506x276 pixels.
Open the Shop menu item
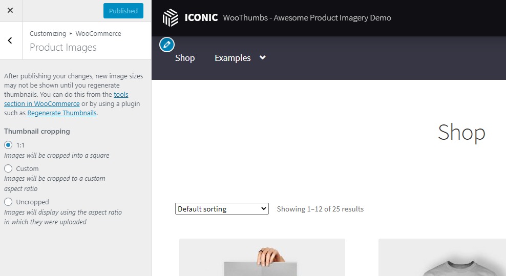[x=185, y=58]
